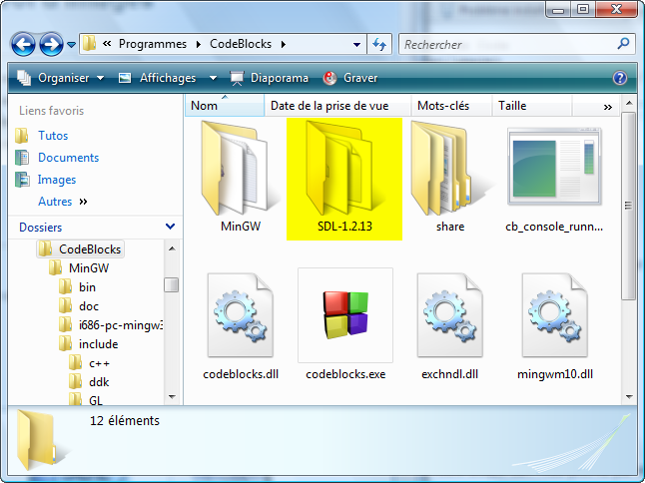This screenshot has width=645, height=483.
Task: Sort by the Nom column header
Action: pos(225,106)
